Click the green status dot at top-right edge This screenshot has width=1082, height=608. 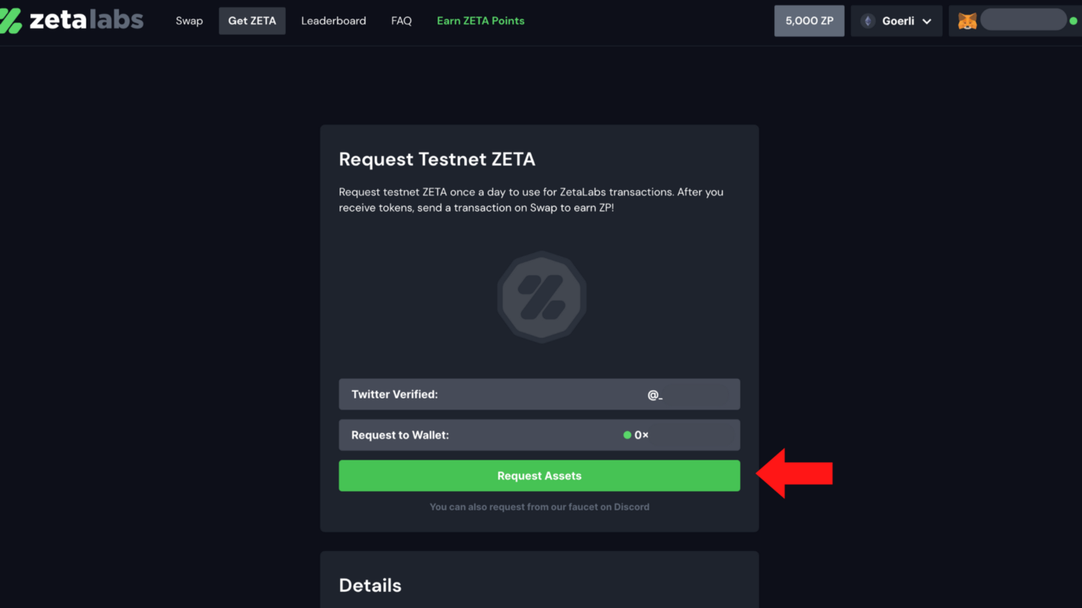[1073, 21]
